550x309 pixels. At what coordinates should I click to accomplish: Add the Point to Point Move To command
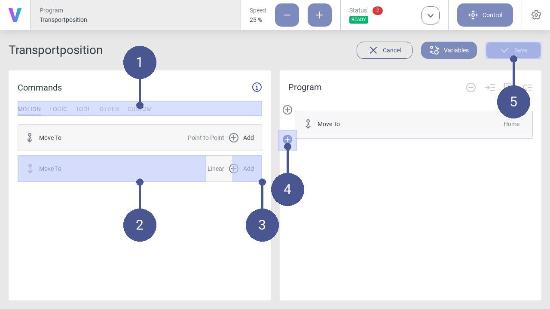tap(241, 138)
